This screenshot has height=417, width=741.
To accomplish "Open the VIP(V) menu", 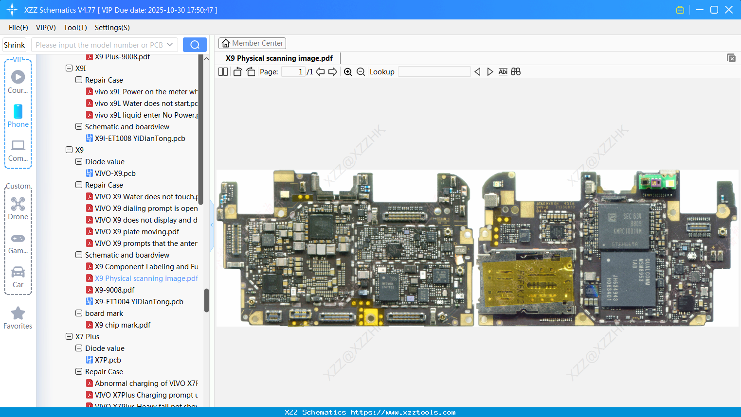I will pos(46,28).
